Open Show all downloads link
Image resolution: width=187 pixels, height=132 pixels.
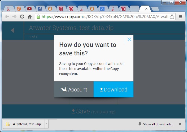[x=158, y=124]
